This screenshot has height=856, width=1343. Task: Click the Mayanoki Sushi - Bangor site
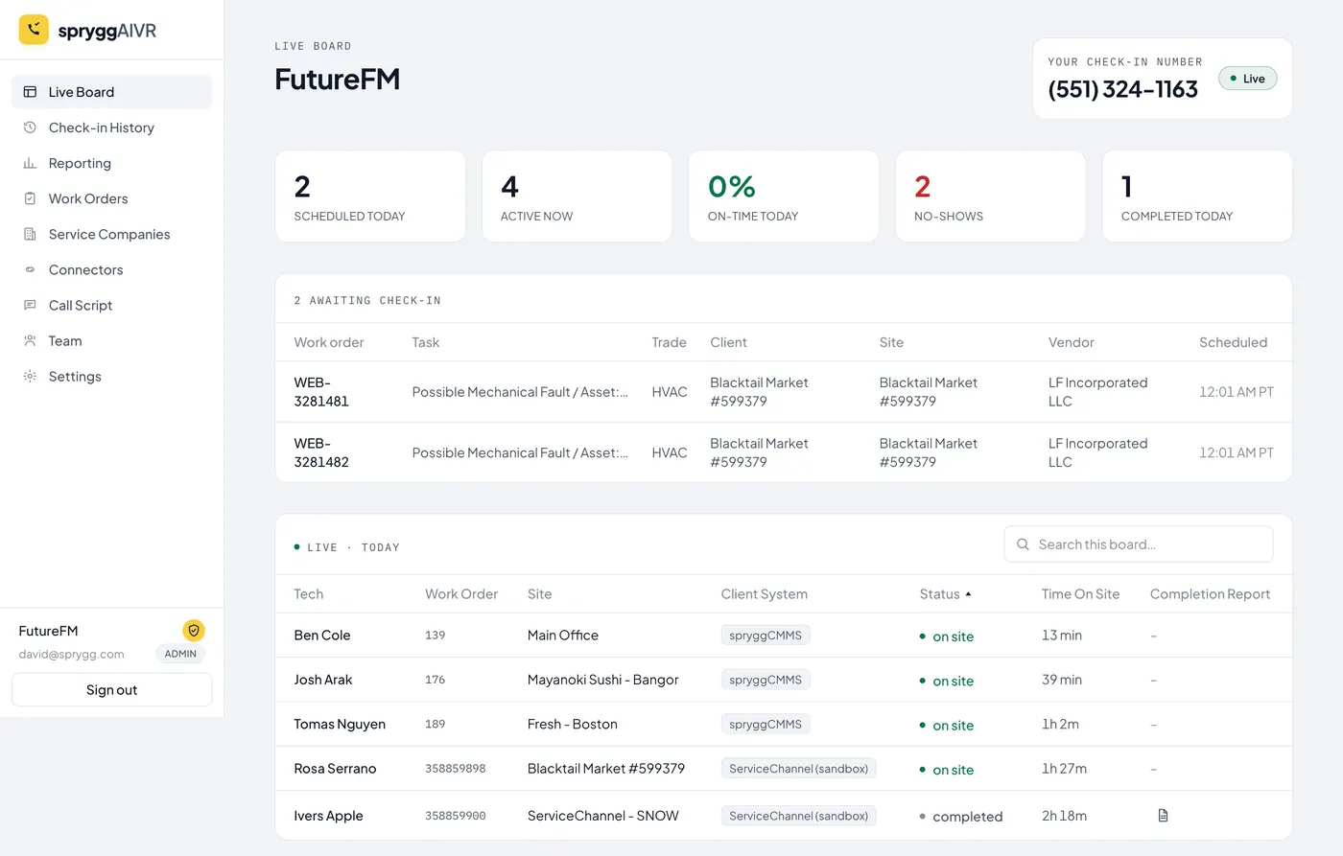[x=602, y=680]
